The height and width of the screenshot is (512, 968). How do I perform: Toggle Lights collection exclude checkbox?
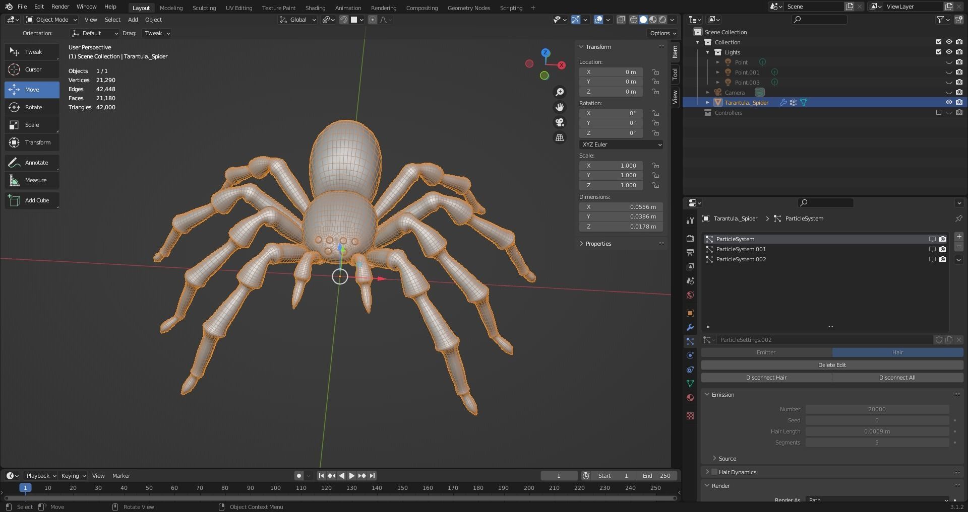click(939, 52)
